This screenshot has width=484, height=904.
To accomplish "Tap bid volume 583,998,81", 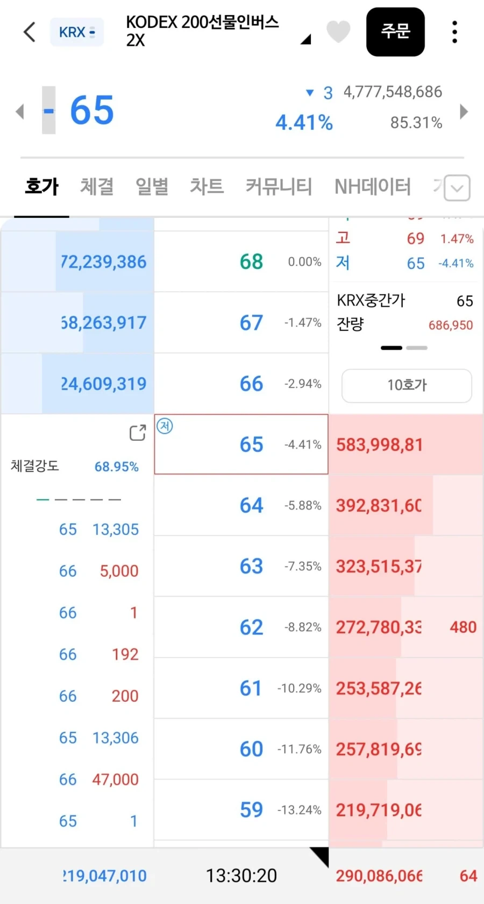I will tap(379, 444).
